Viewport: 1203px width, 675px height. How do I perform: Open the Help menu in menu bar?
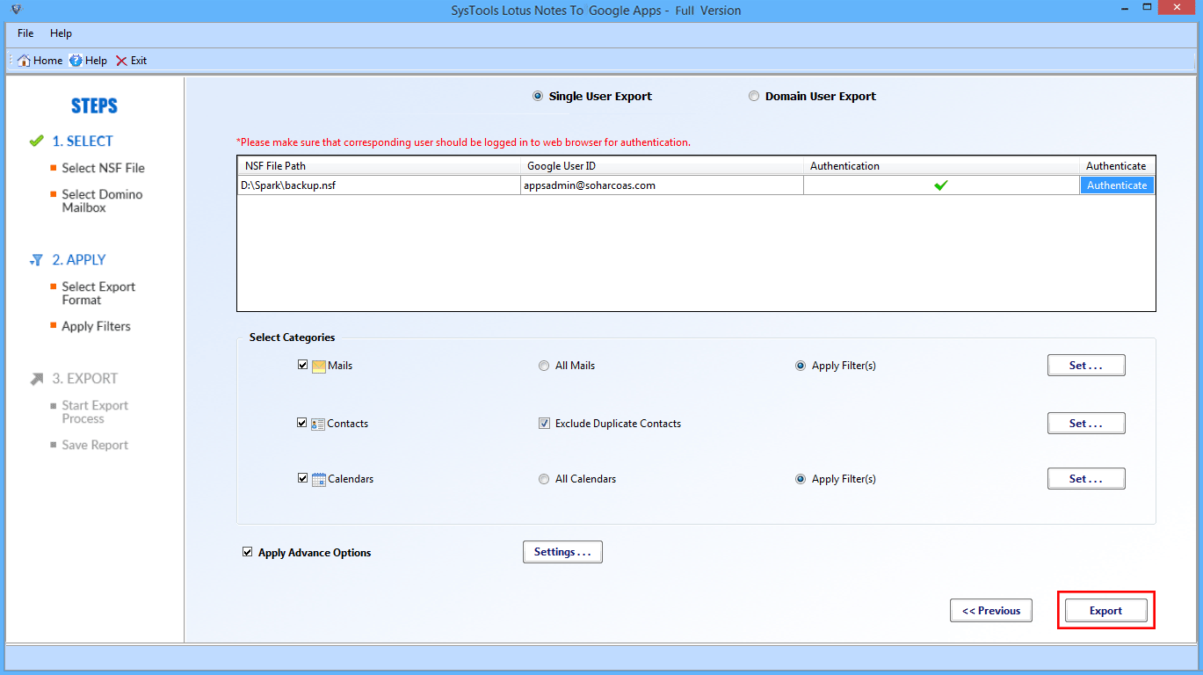point(61,33)
